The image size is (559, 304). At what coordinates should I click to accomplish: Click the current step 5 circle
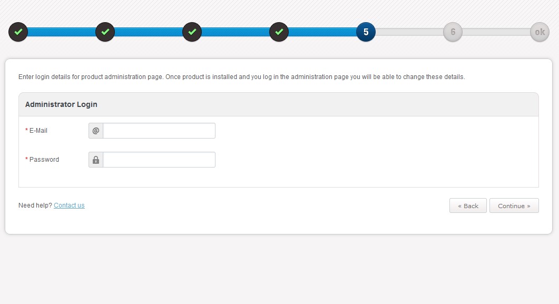tap(366, 32)
